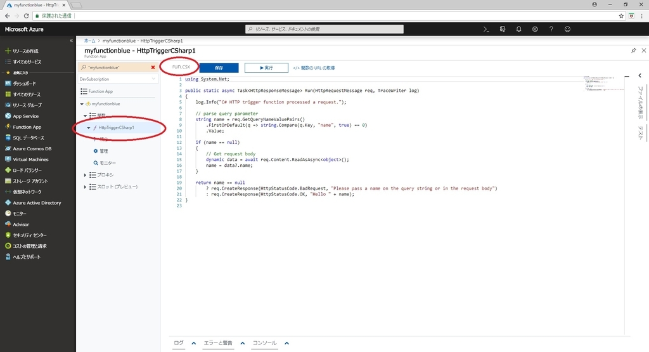This screenshot has height=352, width=649.
Task: Expand the プロキシ node
Action: (85, 175)
